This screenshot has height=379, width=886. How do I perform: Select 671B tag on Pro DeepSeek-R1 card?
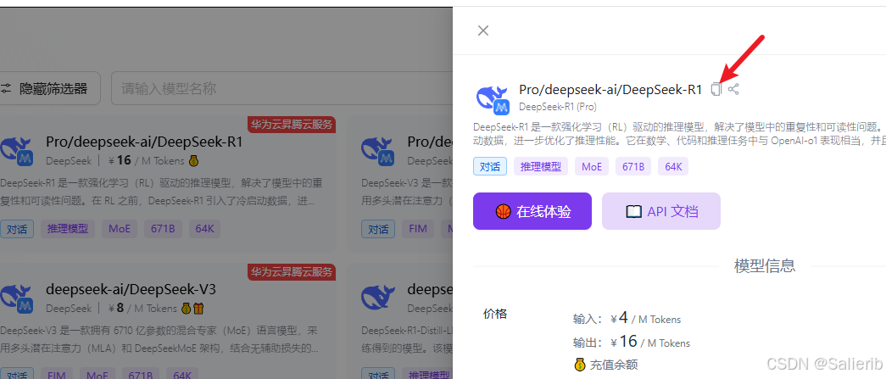[163, 229]
